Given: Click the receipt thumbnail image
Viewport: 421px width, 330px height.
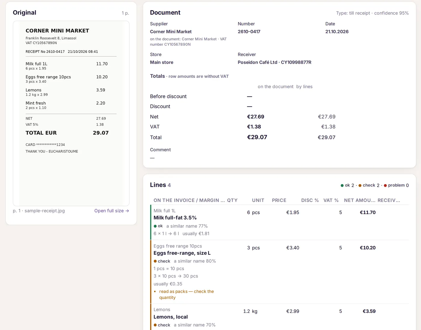Looking at the screenshot, I should 71,113.
